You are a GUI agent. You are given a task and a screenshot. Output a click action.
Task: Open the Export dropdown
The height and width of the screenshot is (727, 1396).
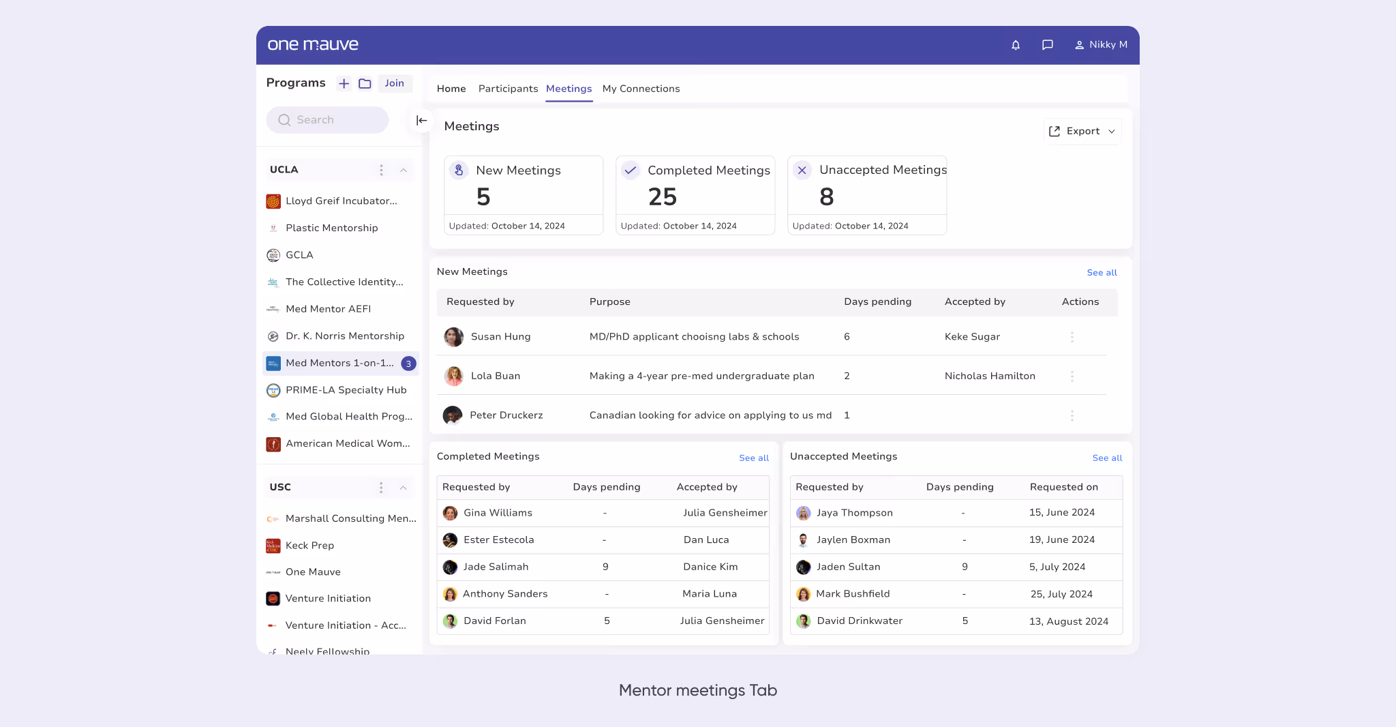coord(1082,131)
